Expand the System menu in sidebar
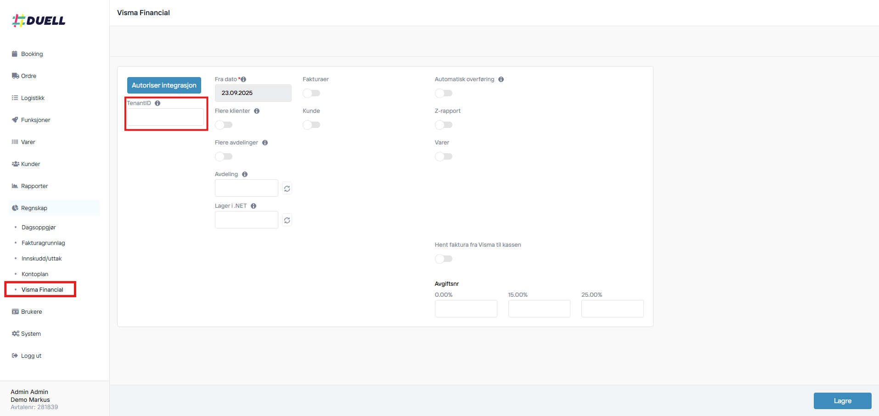The height and width of the screenshot is (416, 879). pyautogui.click(x=31, y=333)
